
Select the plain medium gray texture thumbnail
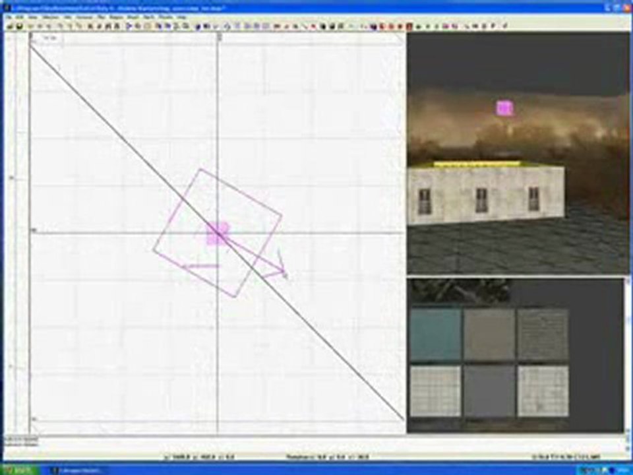tap(489, 391)
